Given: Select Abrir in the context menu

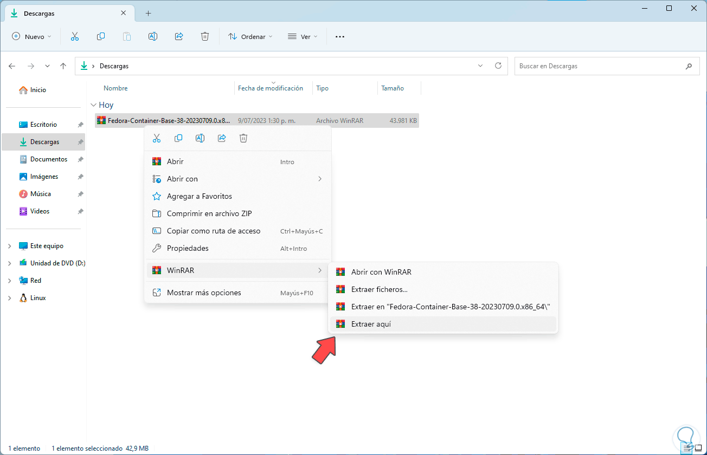Looking at the screenshot, I should pos(237,161).
